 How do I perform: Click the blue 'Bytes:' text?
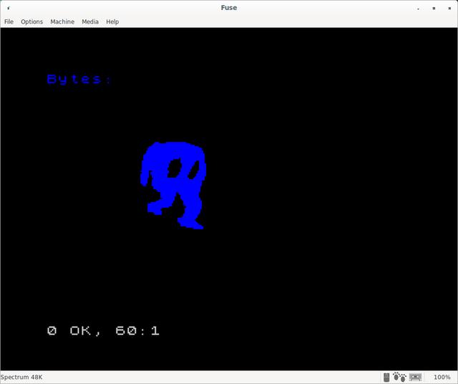(79, 80)
